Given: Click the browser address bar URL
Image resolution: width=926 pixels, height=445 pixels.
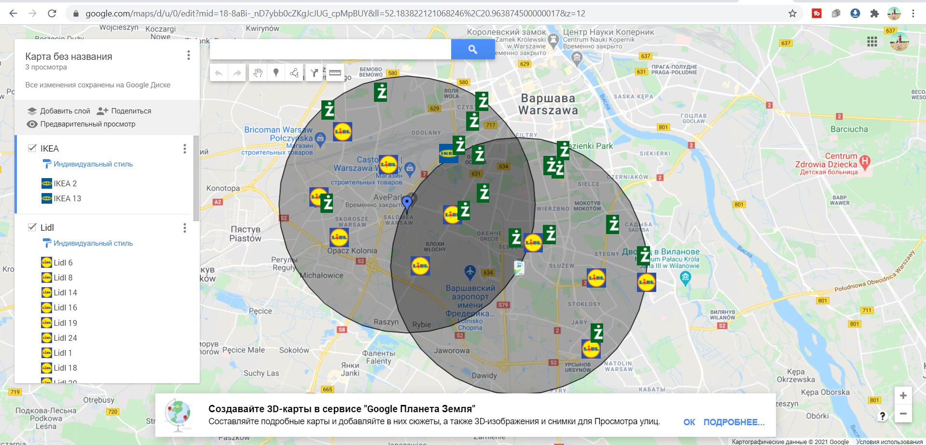Looking at the screenshot, I should pyautogui.click(x=335, y=14).
